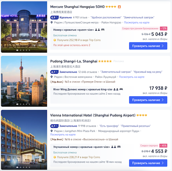Click the location pin icon for Vienna International Hotel
The width and height of the screenshot is (172, 171).
click(52, 131)
